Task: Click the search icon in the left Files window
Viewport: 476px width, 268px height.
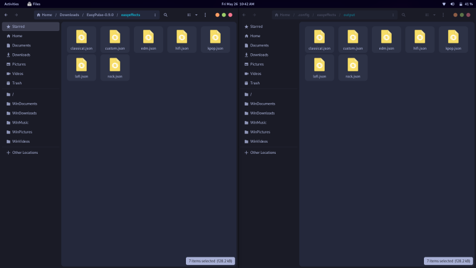Action: (165, 14)
